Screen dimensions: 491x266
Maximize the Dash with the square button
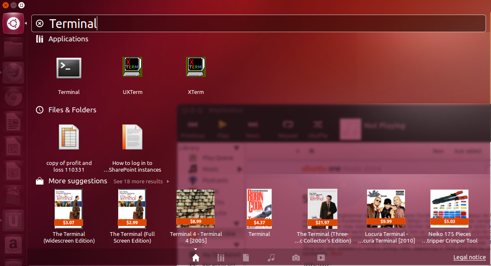point(21,5)
